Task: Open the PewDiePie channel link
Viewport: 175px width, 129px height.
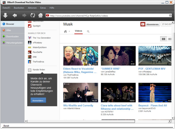Action: click(x=37, y=52)
